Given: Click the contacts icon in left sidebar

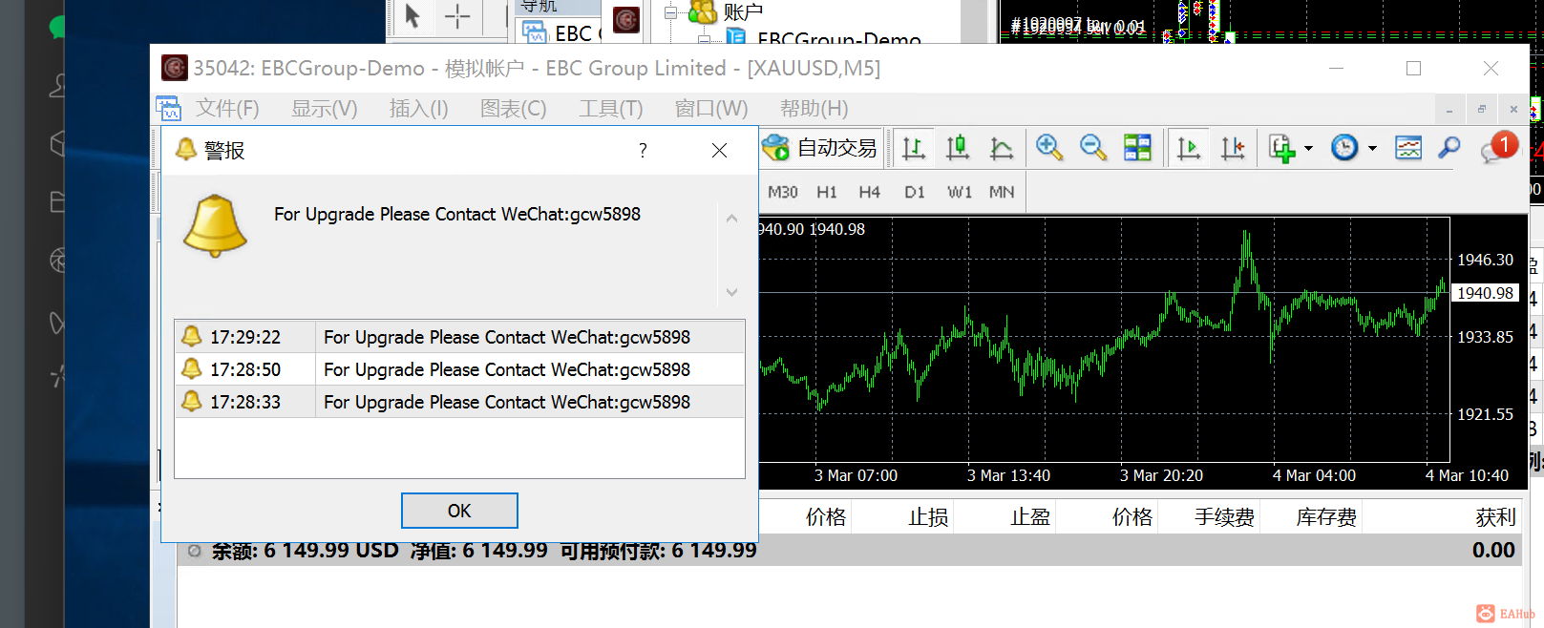Looking at the screenshot, I should coord(57,86).
